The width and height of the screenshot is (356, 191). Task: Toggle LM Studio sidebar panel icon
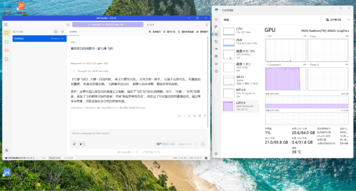[x=6, y=24]
